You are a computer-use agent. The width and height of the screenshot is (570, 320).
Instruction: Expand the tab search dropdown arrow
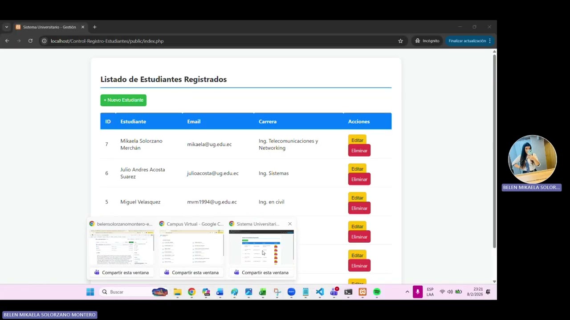click(6, 27)
